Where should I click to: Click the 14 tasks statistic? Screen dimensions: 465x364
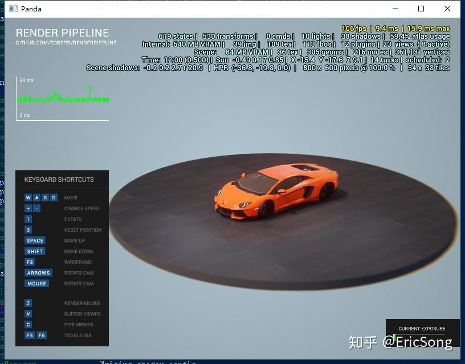point(385,60)
